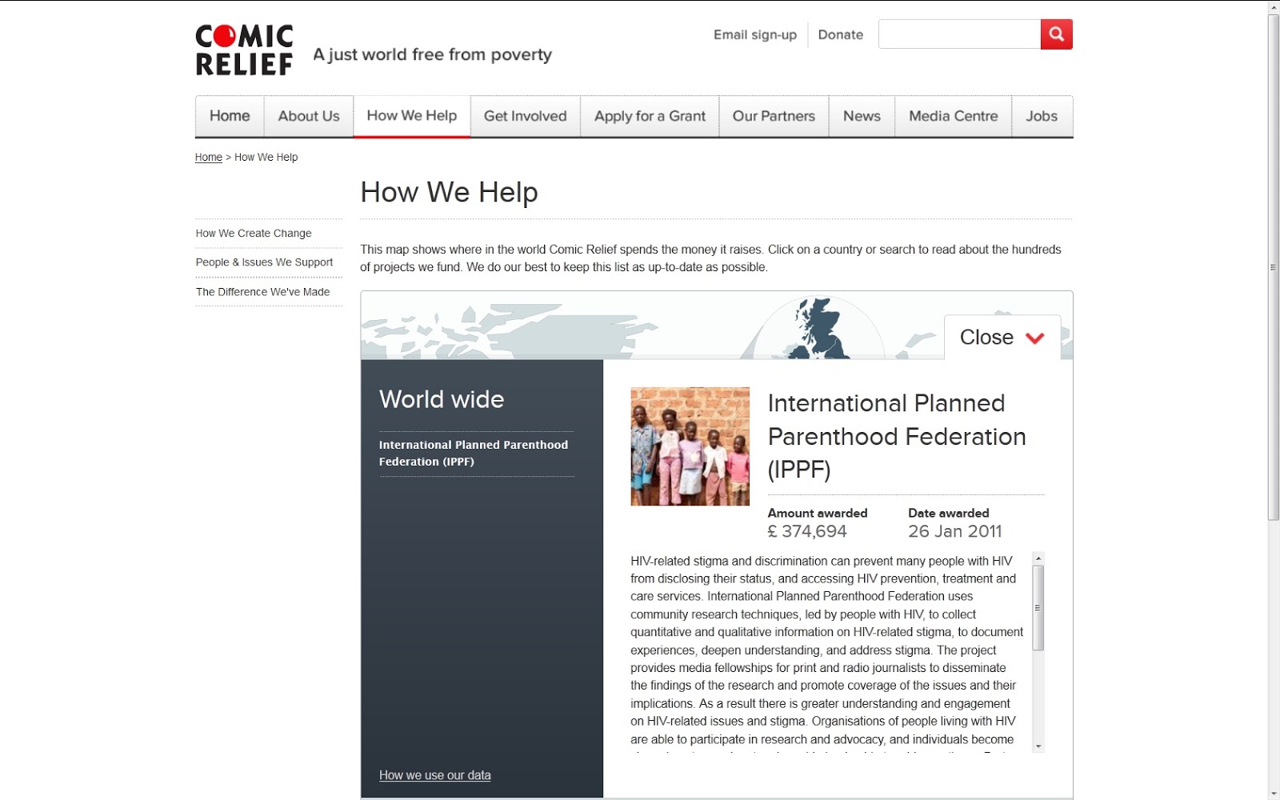
Task: Click the amount value £ 374,694
Action: click(807, 531)
